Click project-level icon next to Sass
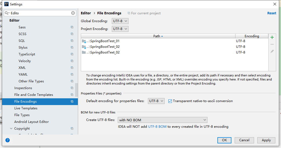This screenshot has width=281, height=148. point(72,27)
